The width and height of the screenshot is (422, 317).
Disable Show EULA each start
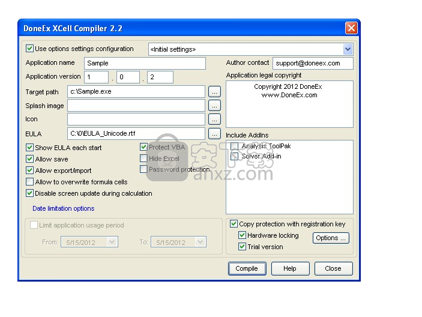[x=29, y=148]
